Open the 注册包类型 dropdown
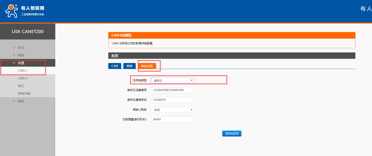 coord(172,80)
